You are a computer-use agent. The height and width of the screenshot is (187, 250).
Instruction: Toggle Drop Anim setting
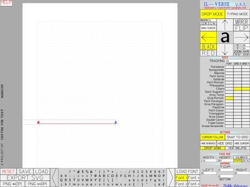pyautogui.click(x=212, y=148)
